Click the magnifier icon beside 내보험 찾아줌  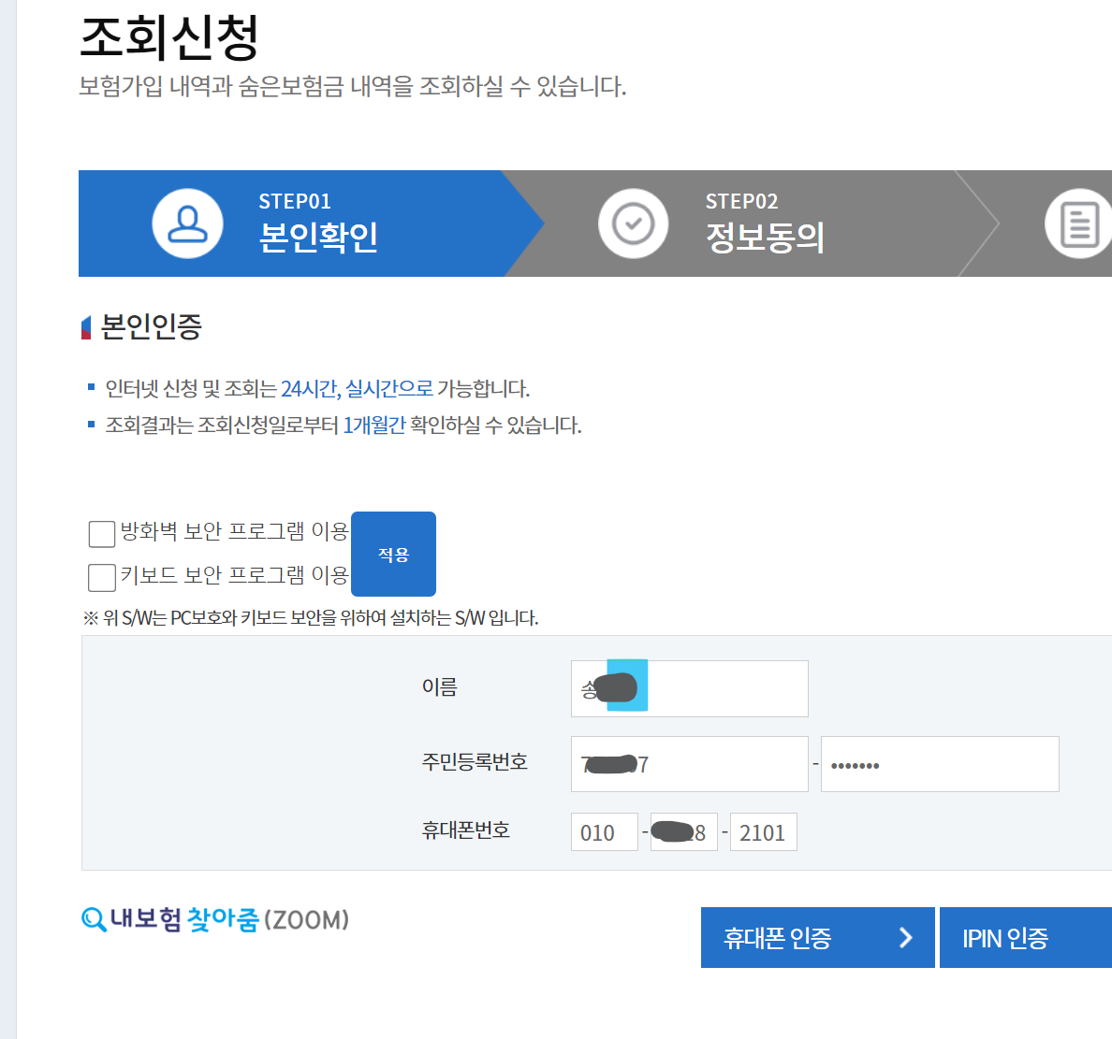(94, 919)
